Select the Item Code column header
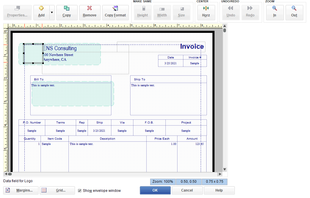Viewport: 310px width, 198px height. click(55, 138)
